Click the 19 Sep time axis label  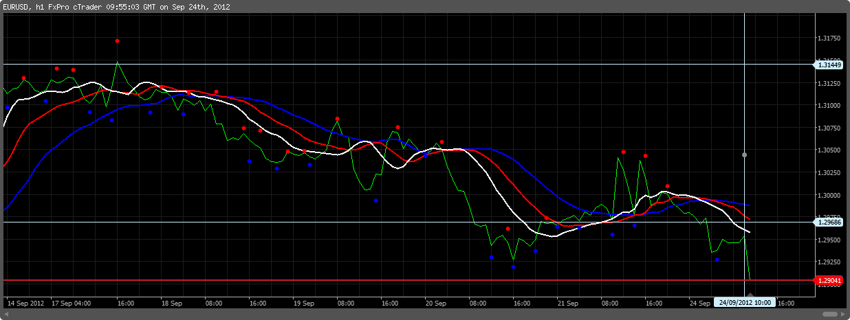(303, 302)
